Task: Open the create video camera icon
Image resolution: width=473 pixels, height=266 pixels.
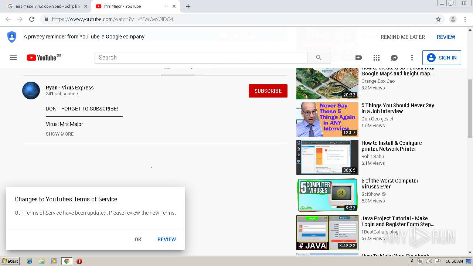Action: coord(358,58)
